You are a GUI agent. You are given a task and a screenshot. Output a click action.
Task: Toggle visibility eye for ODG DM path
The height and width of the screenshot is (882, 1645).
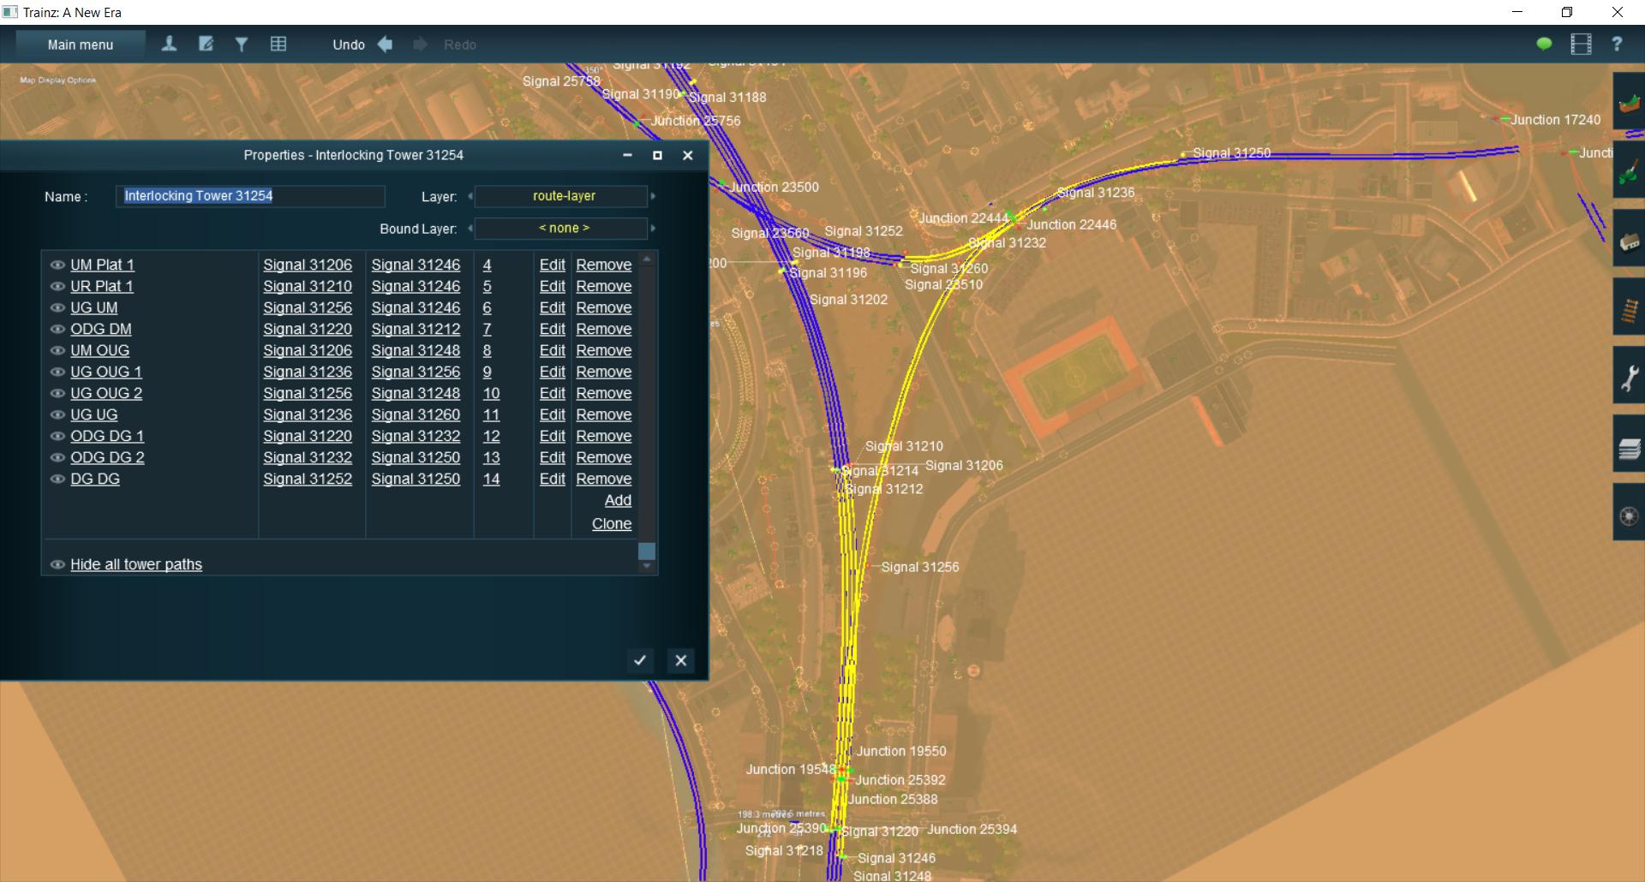(x=57, y=330)
